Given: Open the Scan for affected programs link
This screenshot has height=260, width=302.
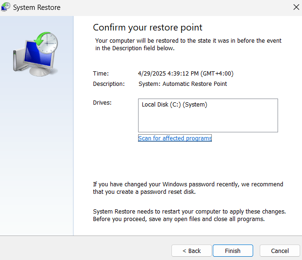Looking at the screenshot, I should [175, 138].
